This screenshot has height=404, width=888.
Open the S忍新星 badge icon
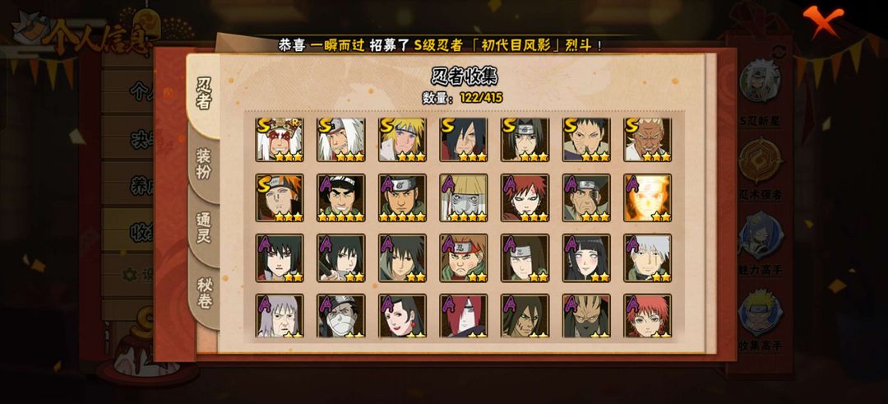pos(761,81)
